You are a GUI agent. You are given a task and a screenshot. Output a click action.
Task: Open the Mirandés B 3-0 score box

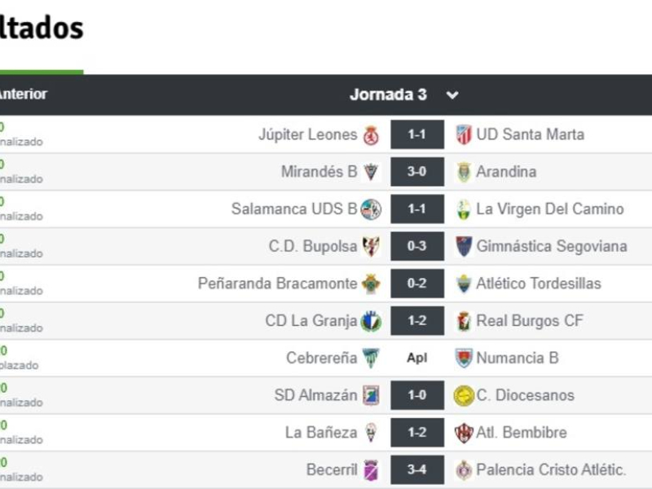[x=417, y=171]
